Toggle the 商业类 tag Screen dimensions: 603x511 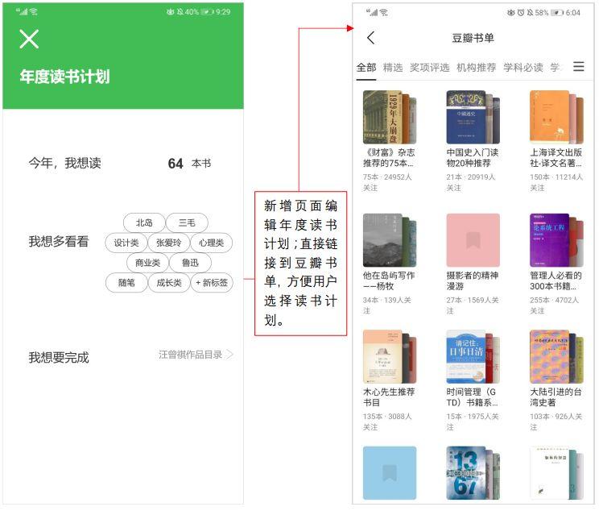(x=147, y=263)
